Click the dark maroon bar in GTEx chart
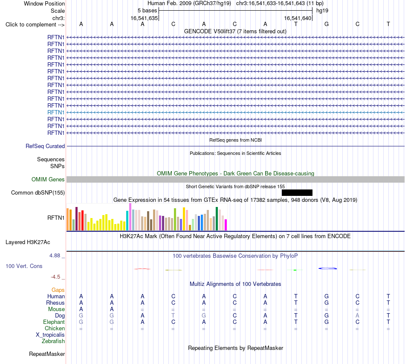 (x=76, y=219)
